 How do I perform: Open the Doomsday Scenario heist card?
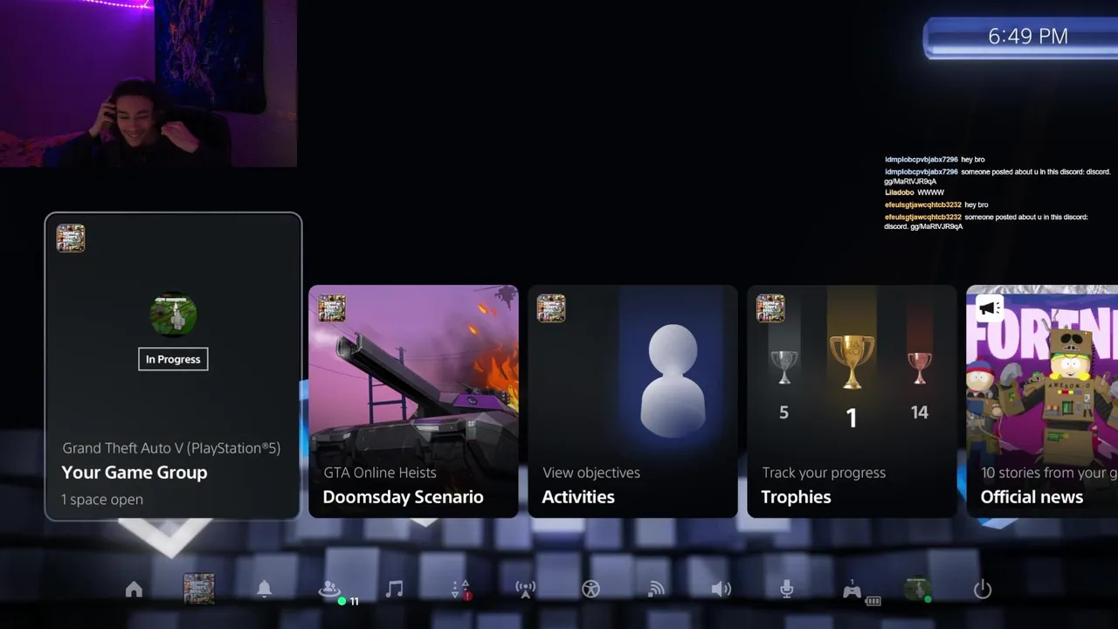[413, 401]
